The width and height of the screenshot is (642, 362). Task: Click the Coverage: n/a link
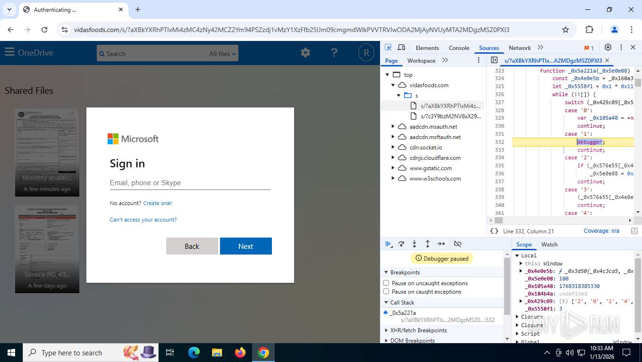click(x=601, y=231)
